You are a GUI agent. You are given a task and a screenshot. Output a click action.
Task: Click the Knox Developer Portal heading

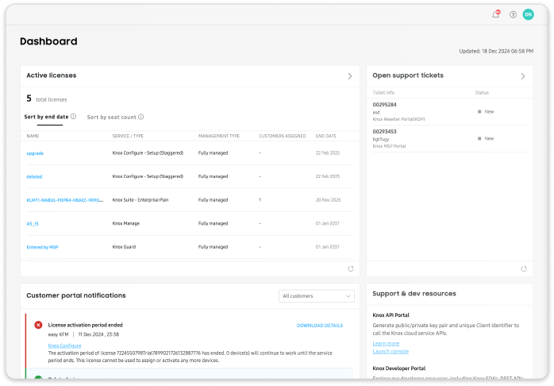[399, 369]
